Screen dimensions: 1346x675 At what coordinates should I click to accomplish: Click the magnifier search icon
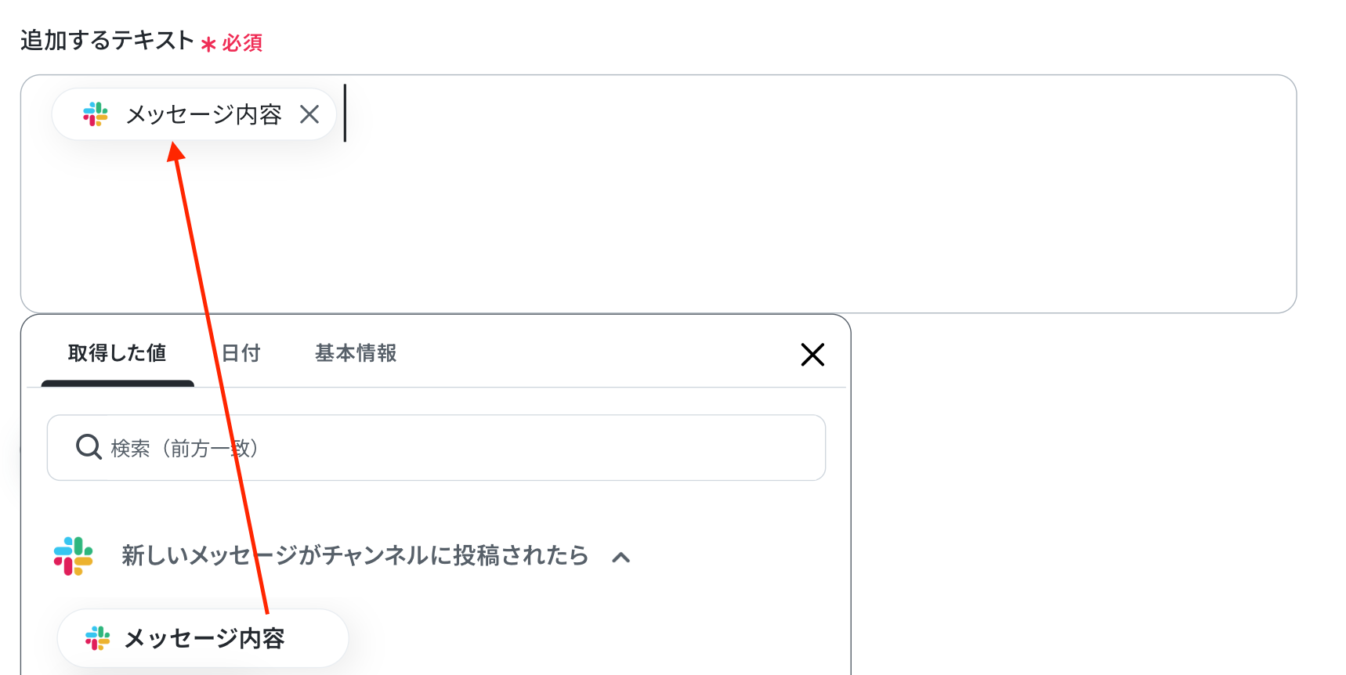coord(89,447)
